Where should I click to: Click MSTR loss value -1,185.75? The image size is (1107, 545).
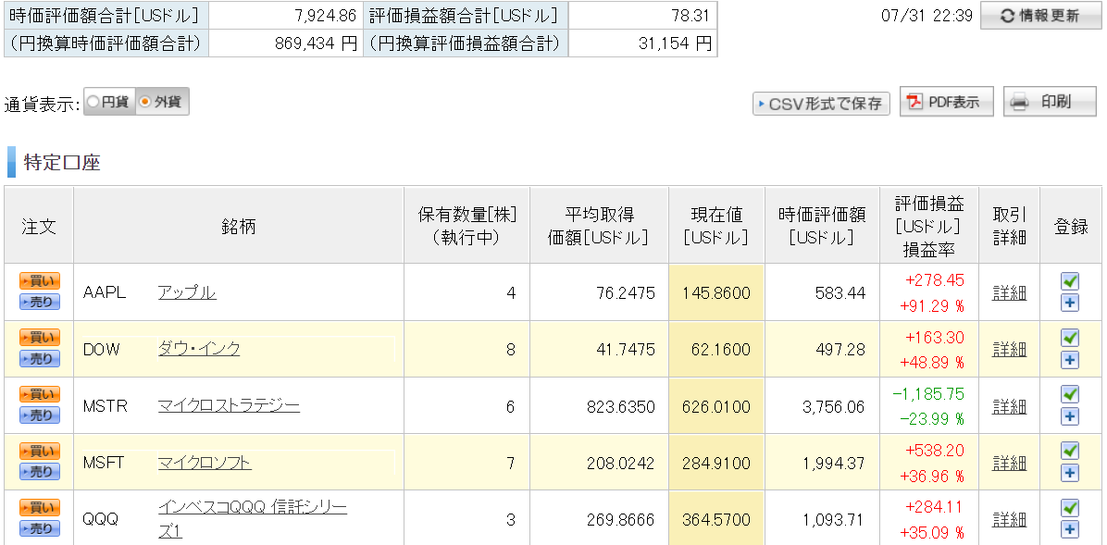click(927, 394)
